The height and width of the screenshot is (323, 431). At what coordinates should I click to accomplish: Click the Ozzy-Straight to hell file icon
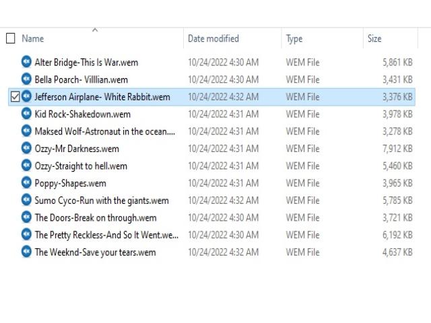pos(26,166)
